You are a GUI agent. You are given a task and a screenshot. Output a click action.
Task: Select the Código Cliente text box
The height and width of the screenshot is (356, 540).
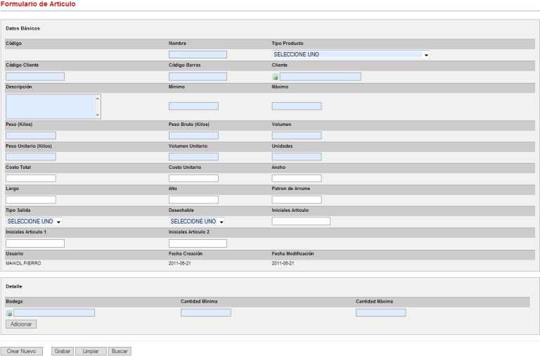coord(35,77)
